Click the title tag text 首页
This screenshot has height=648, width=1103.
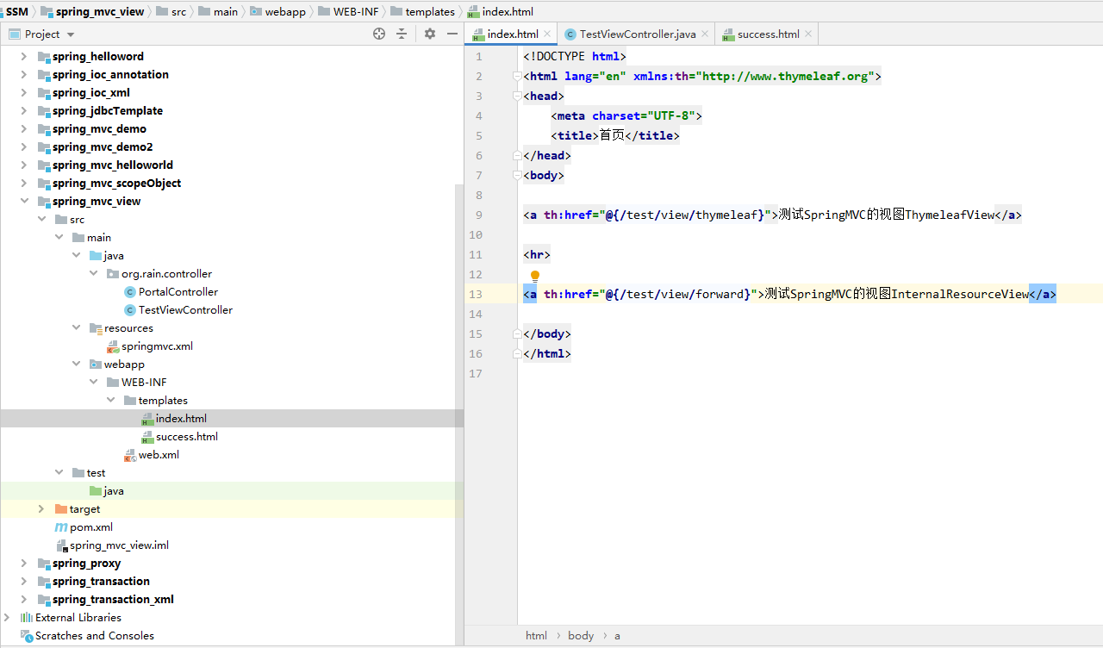612,136
